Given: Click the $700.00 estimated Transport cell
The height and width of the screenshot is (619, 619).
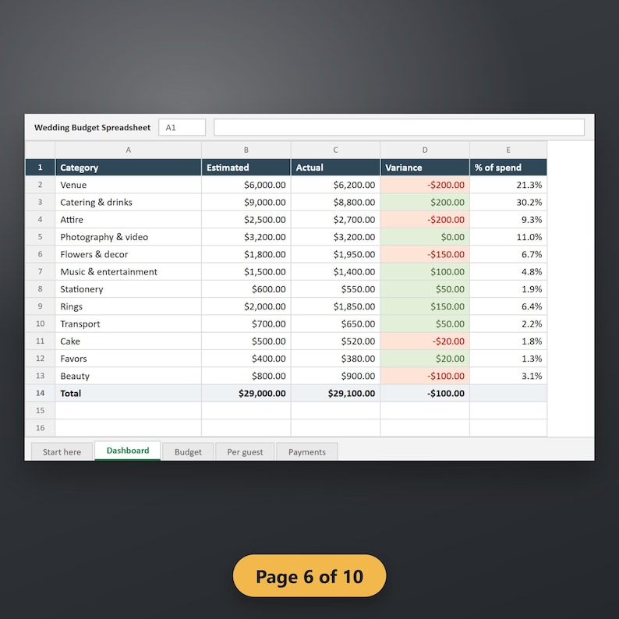Looking at the screenshot, I should 246,324.
